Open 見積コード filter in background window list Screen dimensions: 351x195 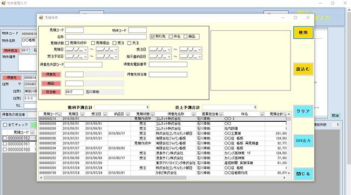pos(32,133)
